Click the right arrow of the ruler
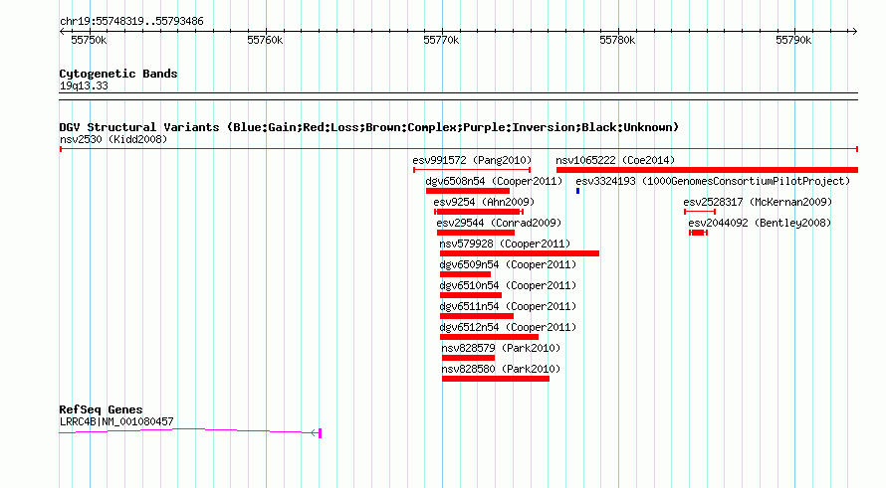Image resolution: width=886 pixels, height=488 pixels. (x=854, y=32)
